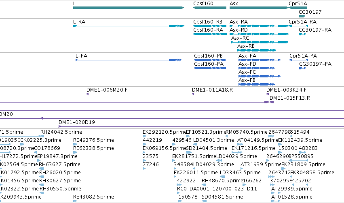Open the 'EP19847.3prime' EST label
This screenshot has width=344, height=203.
tap(57, 156)
